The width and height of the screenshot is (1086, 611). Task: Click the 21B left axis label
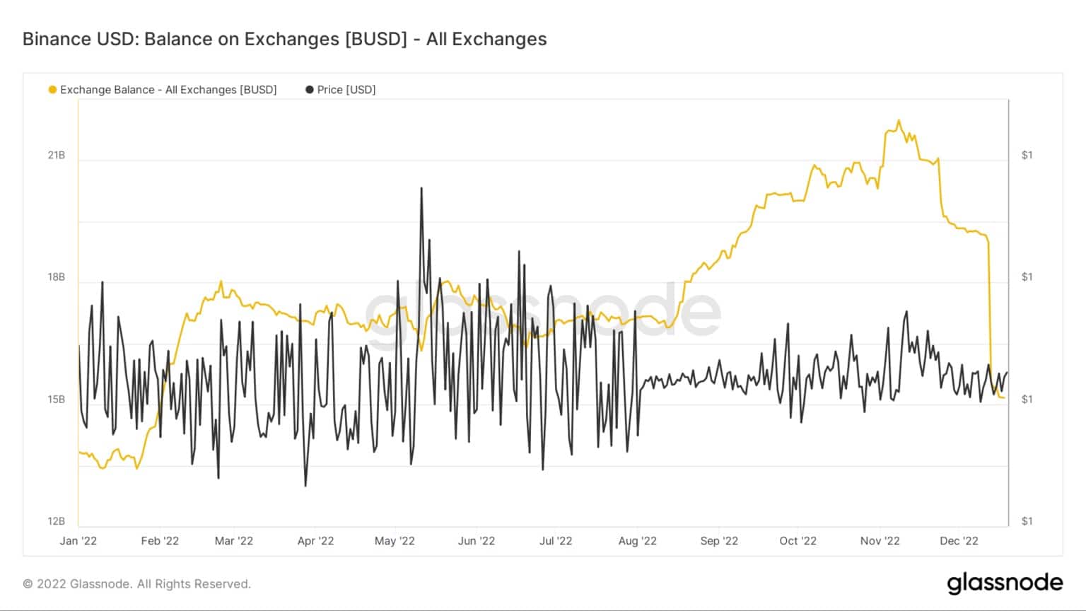coord(56,155)
